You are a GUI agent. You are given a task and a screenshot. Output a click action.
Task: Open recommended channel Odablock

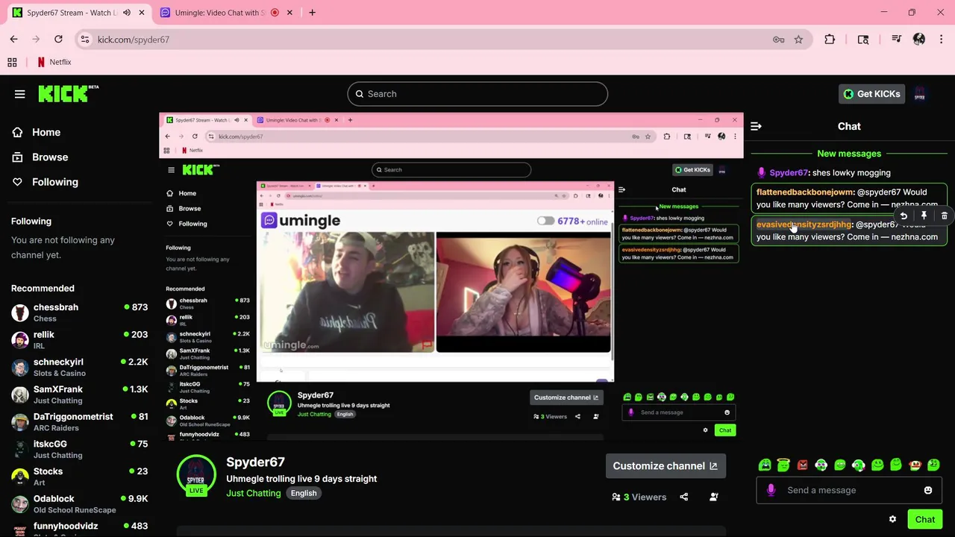(x=79, y=504)
